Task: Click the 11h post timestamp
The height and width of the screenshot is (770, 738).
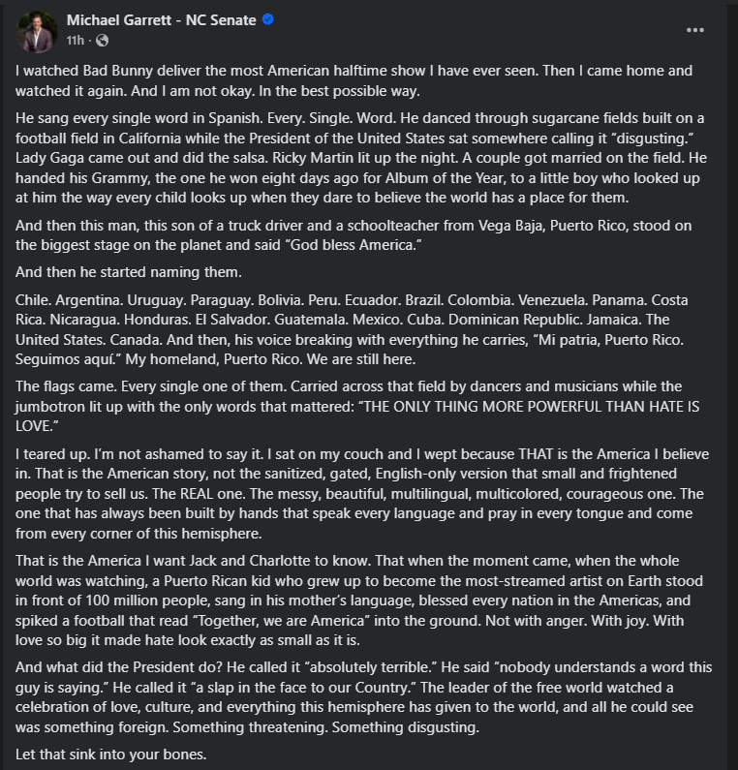Action: [x=76, y=41]
